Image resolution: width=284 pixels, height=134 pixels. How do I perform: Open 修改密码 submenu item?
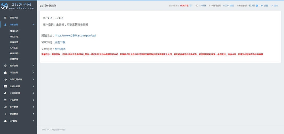coord(14,53)
